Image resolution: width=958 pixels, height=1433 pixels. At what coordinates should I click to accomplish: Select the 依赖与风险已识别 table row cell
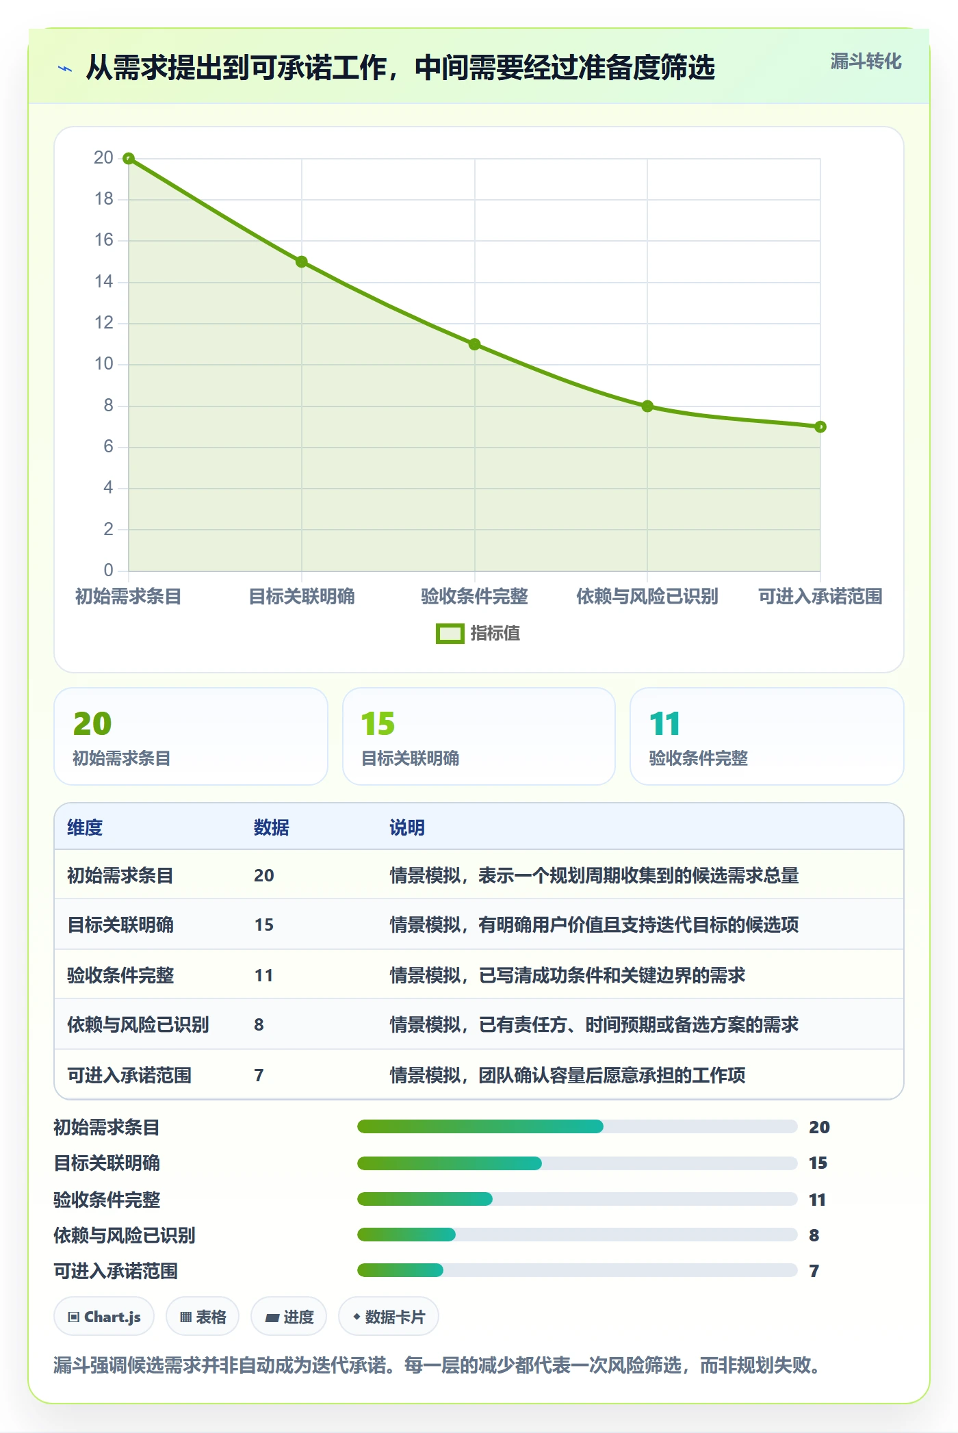coord(138,1024)
